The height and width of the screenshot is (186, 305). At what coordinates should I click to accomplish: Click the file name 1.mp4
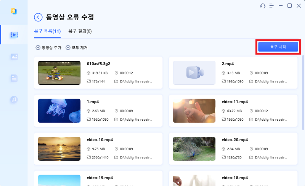tap(93, 102)
